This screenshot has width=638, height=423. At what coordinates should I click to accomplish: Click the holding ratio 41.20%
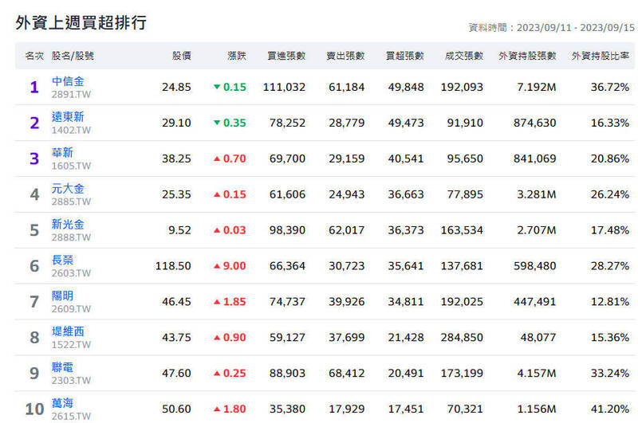click(x=610, y=409)
